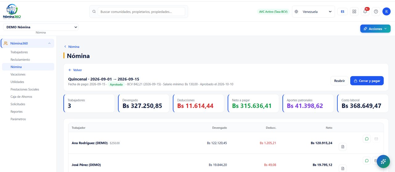Open the DEMO Nómina community dropdown
This screenshot has width=395, height=172.
pos(41,27)
